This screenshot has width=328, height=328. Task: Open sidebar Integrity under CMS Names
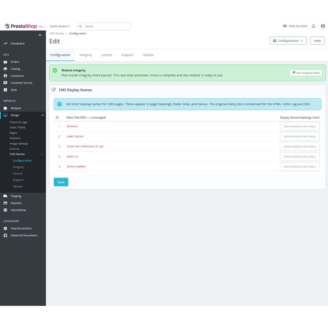(18, 167)
